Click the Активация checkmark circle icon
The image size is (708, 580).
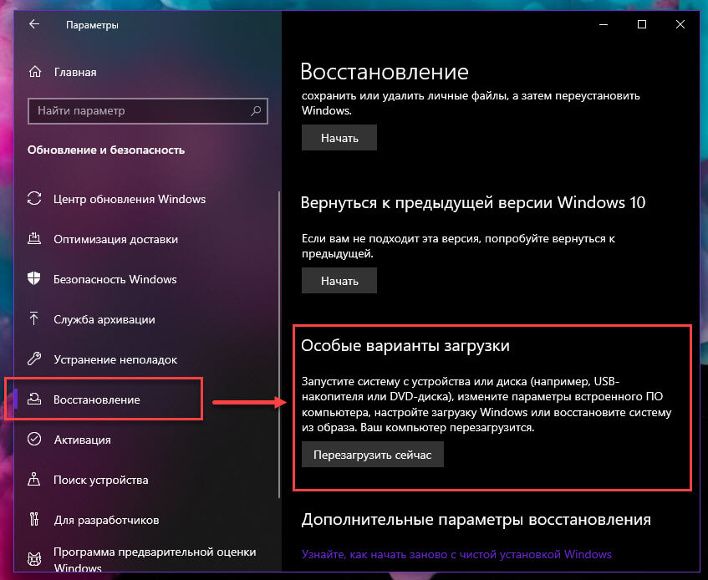pos(34,439)
